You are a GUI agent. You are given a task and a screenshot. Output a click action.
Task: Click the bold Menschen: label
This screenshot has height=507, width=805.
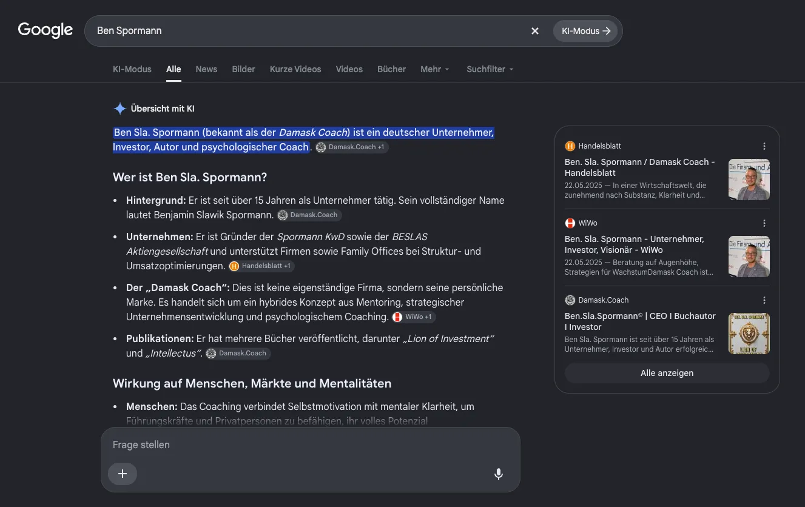tap(152, 406)
